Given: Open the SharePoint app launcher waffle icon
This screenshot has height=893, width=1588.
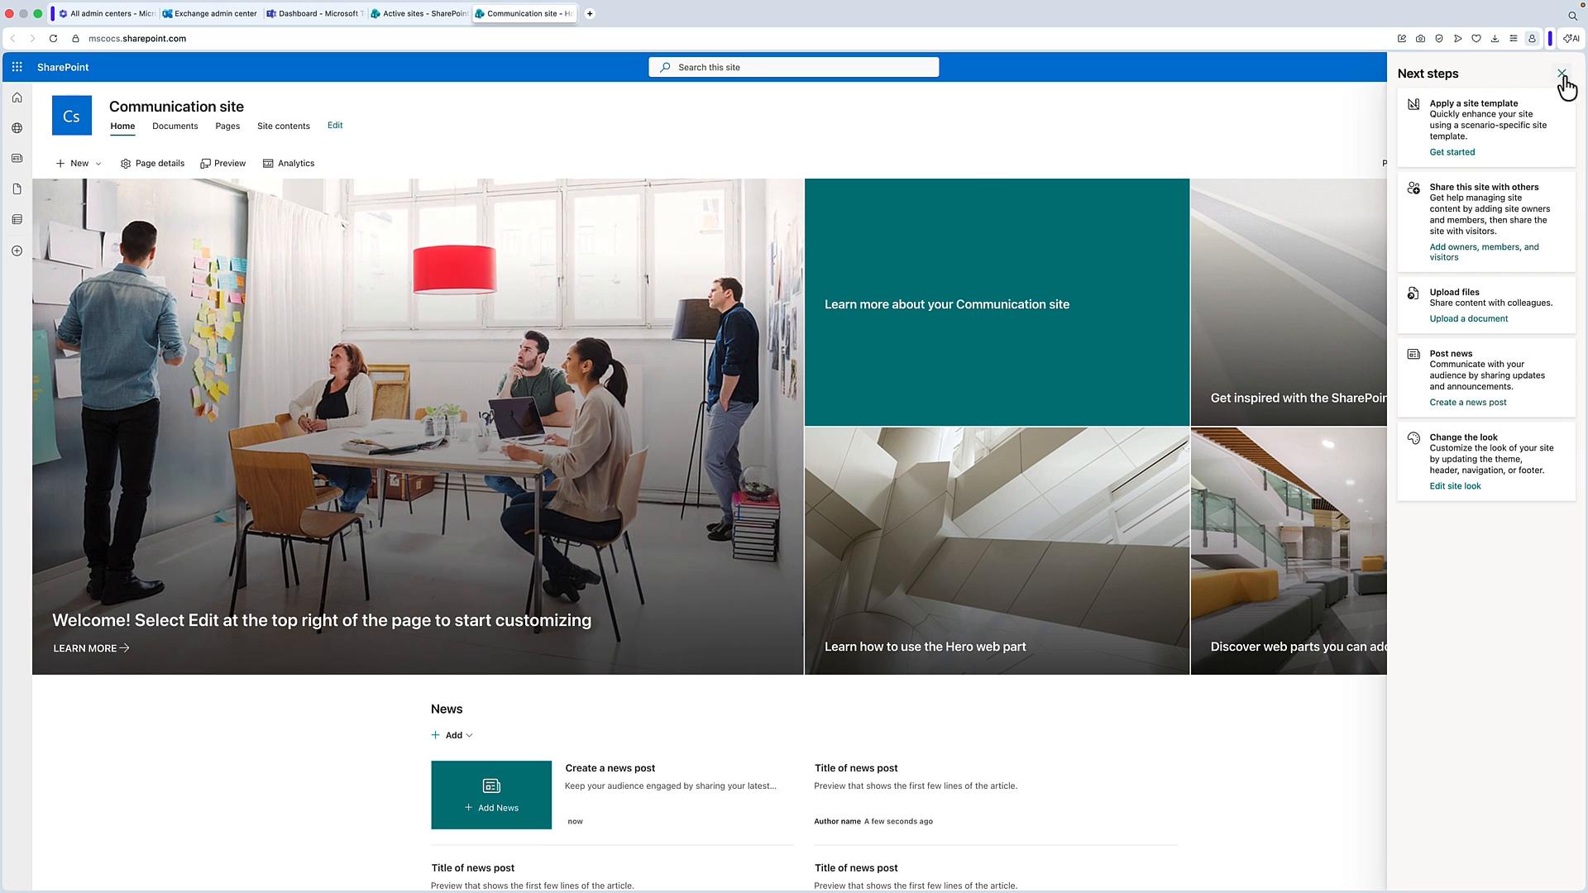Looking at the screenshot, I should (17, 67).
